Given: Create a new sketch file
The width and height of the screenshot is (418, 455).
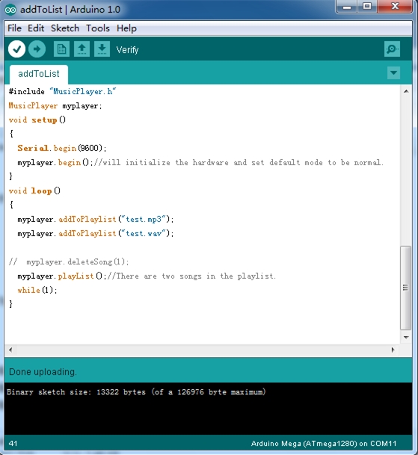Looking at the screenshot, I should tap(61, 49).
